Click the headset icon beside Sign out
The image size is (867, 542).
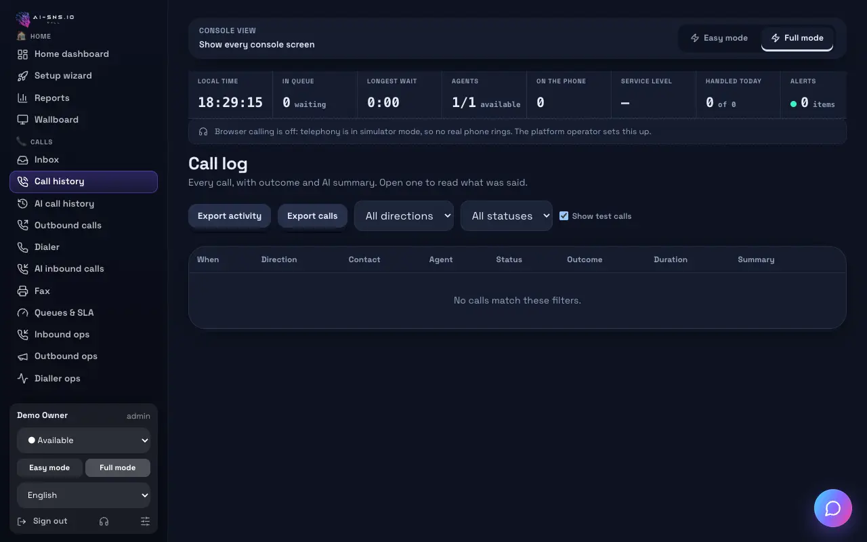click(x=104, y=521)
